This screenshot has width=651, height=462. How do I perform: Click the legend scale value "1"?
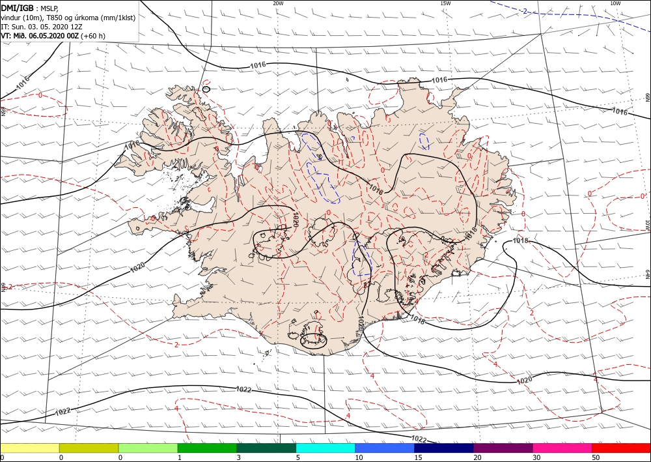pyautogui.click(x=180, y=457)
